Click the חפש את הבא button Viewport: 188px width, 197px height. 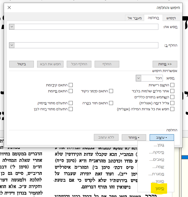[50, 64]
